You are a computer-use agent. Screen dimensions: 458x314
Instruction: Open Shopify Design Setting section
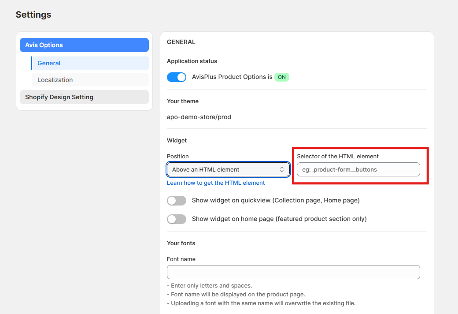pyautogui.click(x=84, y=97)
